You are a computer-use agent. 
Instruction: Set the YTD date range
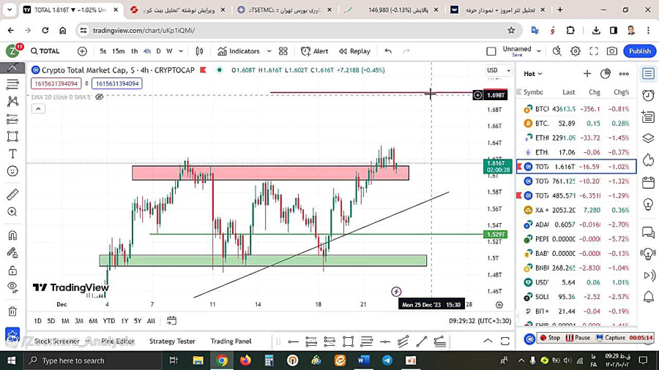pyautogui.click(x=109, y=321)
